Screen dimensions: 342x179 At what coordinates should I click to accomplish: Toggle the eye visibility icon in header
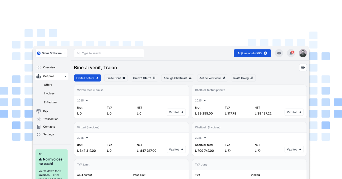click(x=279, y=53)
